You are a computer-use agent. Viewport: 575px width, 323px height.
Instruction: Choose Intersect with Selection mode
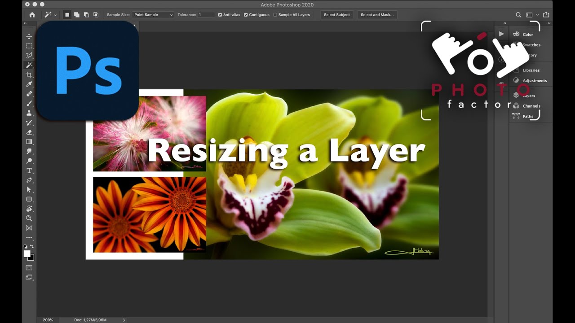[x=96, y=15]
